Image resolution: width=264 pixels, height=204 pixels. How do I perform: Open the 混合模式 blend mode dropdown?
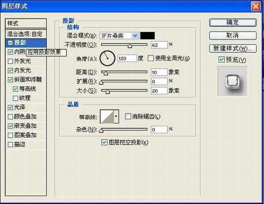118,36
